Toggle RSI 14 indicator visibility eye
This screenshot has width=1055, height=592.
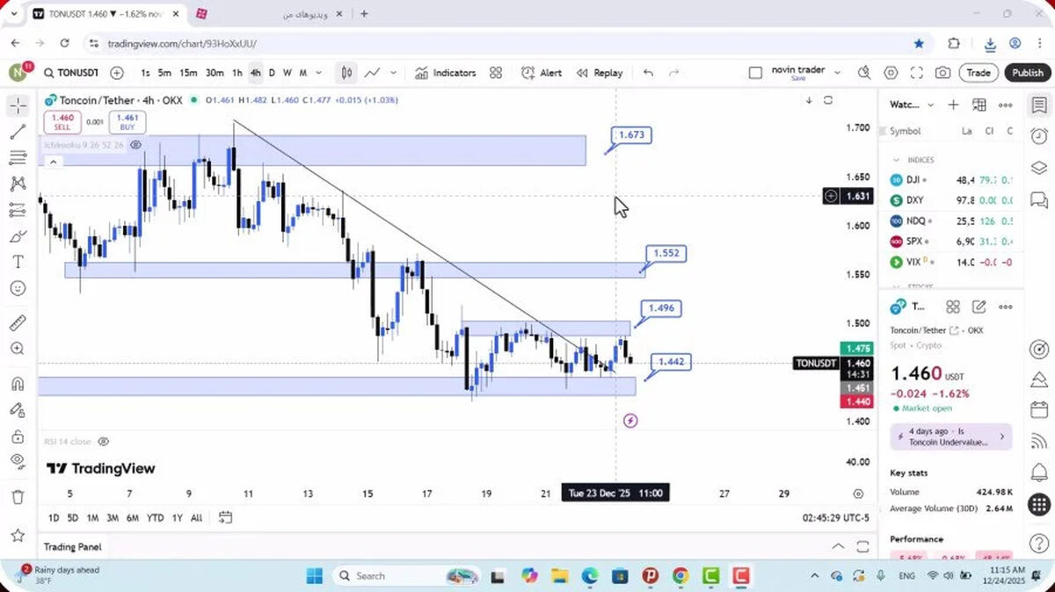pos(103,441)
